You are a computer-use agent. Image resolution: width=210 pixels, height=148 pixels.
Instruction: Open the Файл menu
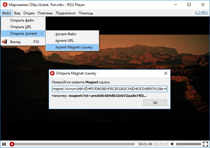[x=6, y=13]
